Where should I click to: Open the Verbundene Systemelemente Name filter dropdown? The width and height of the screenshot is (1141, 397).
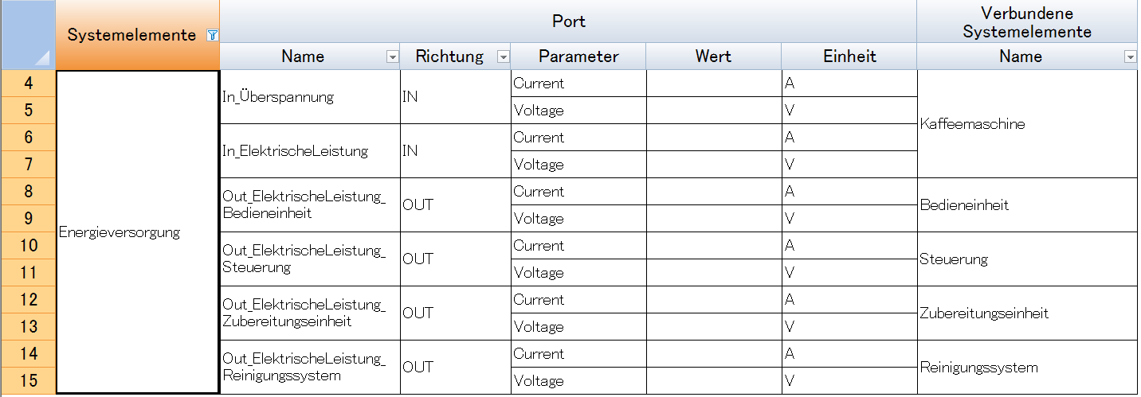1130,56
